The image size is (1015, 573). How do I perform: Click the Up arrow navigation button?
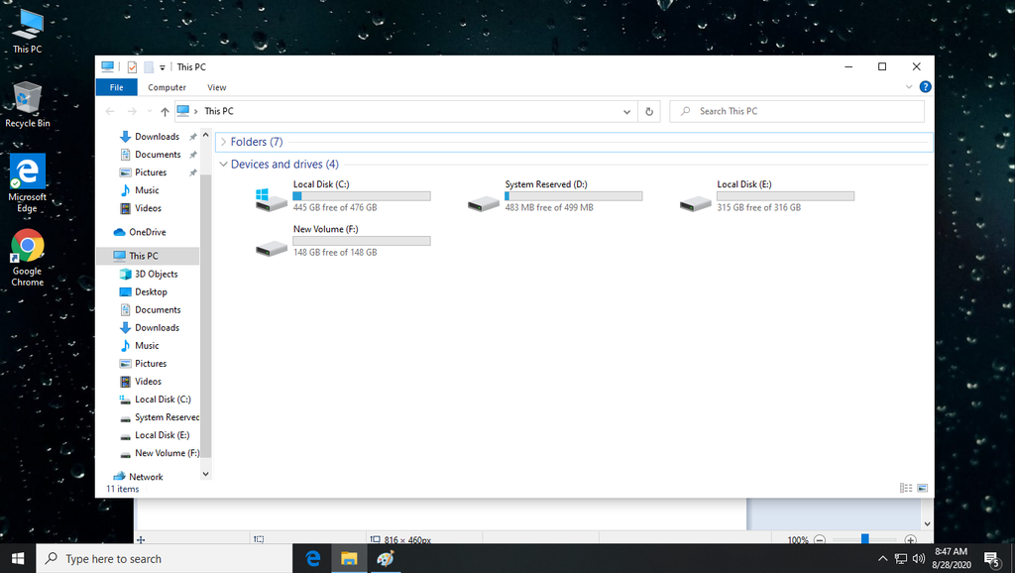coord(165,112)
